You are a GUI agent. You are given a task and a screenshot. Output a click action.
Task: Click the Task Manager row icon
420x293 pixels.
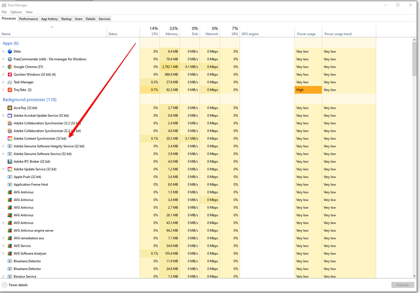point(10,82)
